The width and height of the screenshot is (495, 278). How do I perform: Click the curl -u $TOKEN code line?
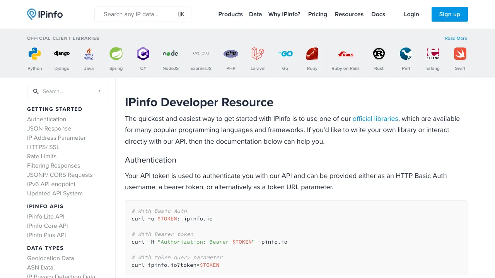(x=172, y=219)
